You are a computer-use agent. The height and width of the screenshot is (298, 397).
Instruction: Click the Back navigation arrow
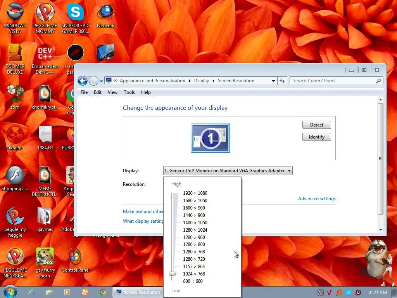(x=83, y=81)
